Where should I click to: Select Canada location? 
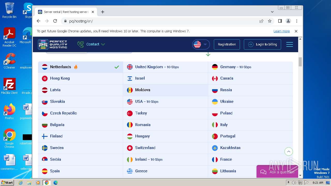click(x=251, y=78)
